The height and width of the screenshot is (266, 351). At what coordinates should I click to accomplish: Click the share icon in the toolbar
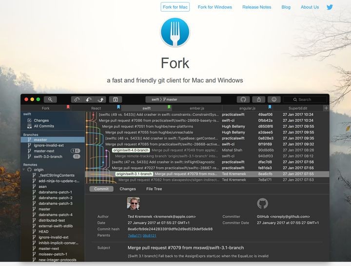click(x=258, y=99)
